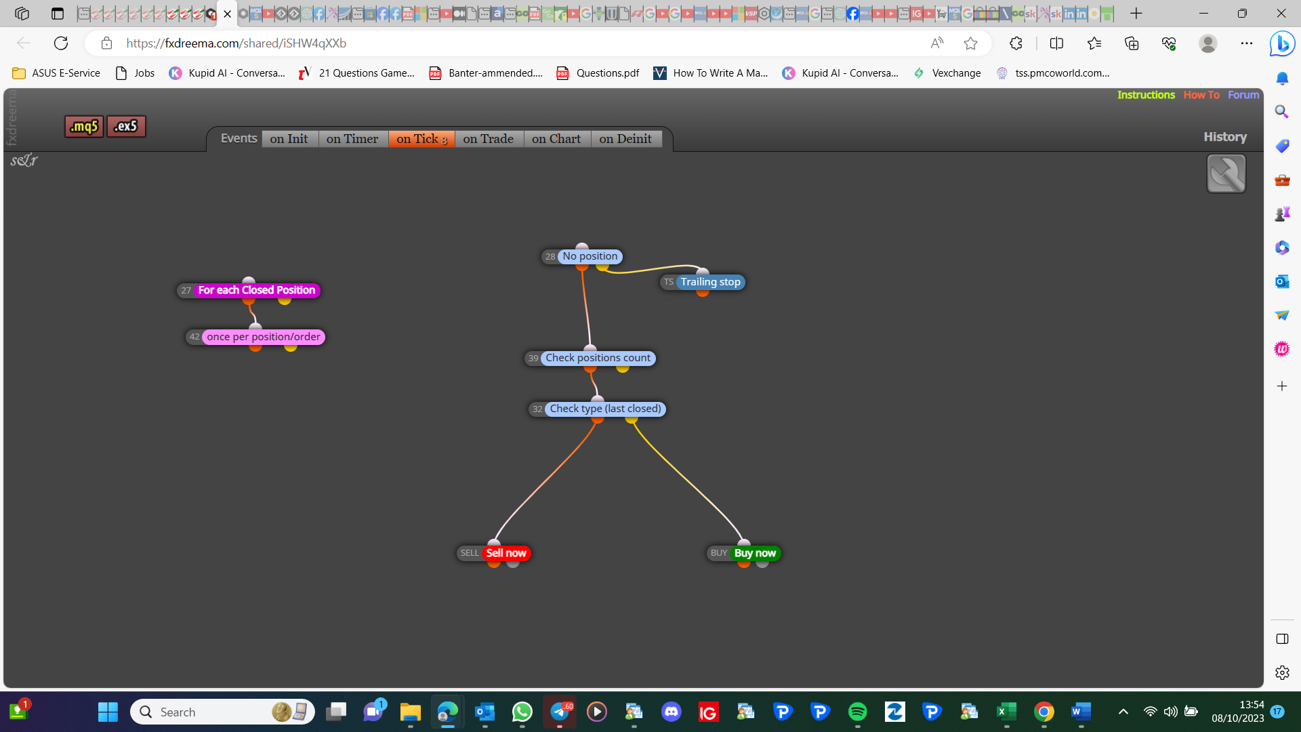Select the For each Closed Position block
Screen dimensions: 1301x732
pos(256,290)
